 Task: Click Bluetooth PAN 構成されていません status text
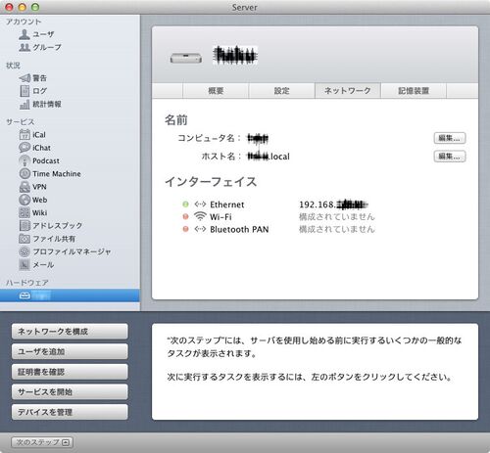pos(337,229)
